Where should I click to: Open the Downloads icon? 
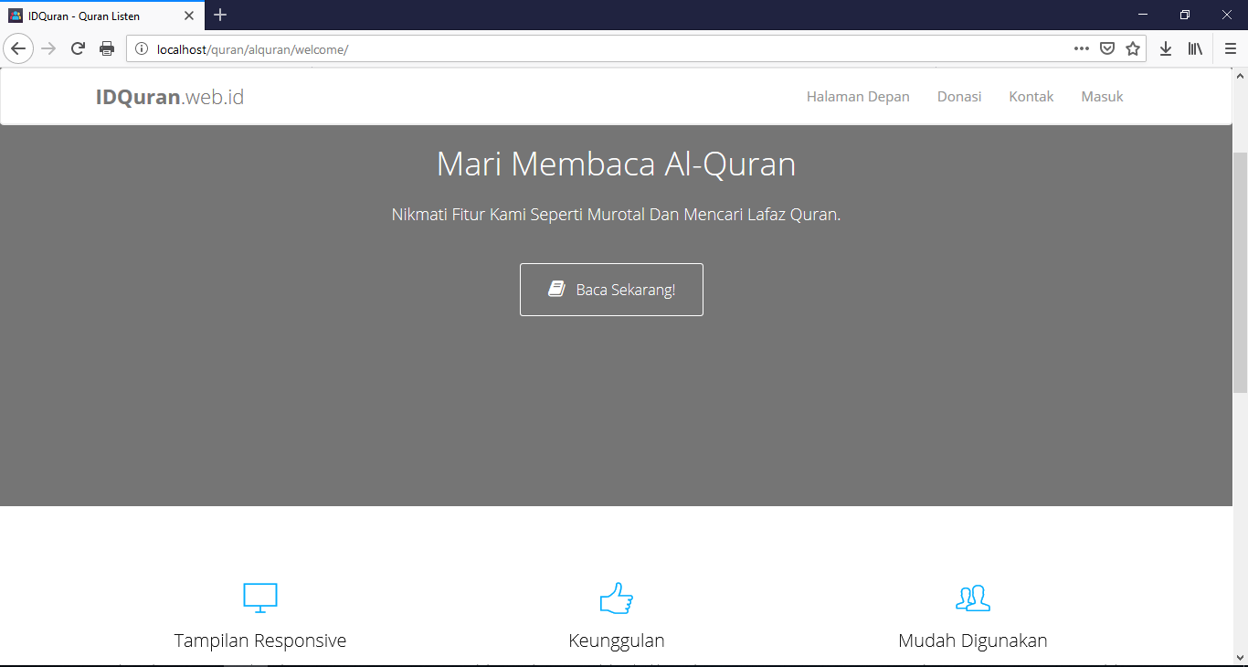[x=1166, y=48]
